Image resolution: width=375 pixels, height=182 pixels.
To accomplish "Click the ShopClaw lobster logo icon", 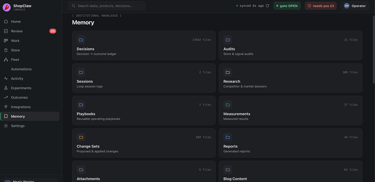I will [7, 7].
